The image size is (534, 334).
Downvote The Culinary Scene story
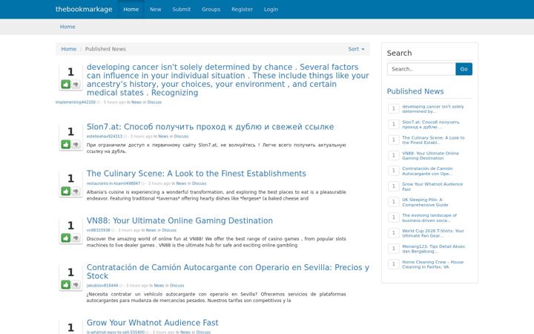[x=76, y=191]
